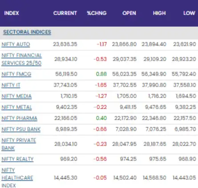Viewport: 198px width, 188px height.
Task: Open the NIFTY REALTY index link
Action: click(x=17, y=159)
